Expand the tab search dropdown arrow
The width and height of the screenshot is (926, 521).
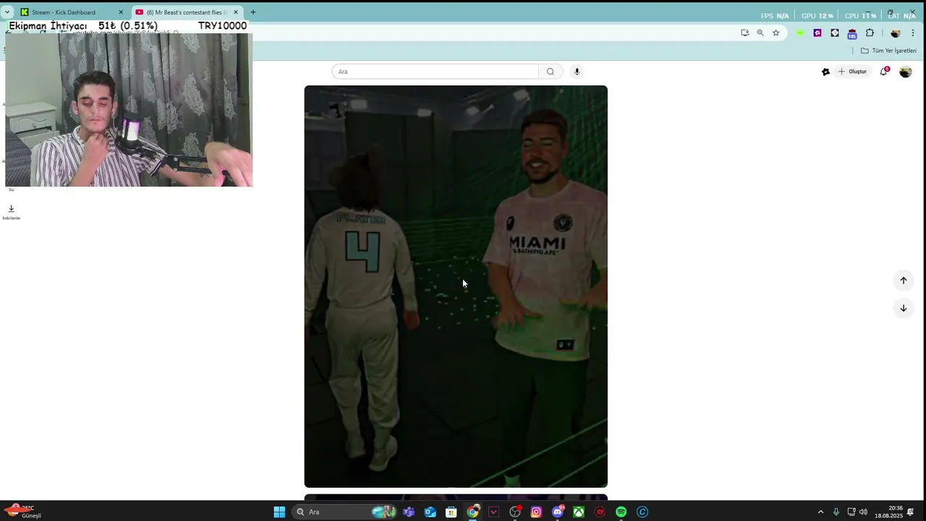[x=7, y=12]
